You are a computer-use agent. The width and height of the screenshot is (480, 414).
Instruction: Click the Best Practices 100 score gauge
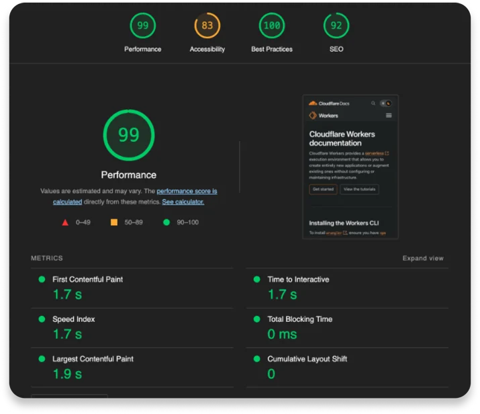click(272, 26)
